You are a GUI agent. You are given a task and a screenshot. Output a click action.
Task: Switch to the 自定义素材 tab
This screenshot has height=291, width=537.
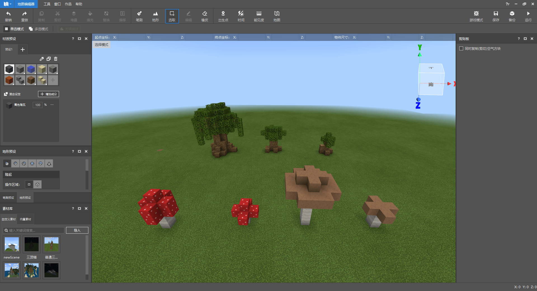tap(9, 219)
